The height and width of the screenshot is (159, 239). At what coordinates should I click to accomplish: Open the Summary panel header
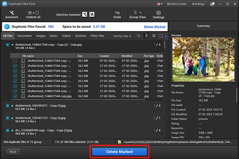coord(203,26)
